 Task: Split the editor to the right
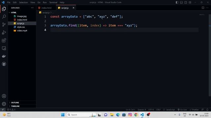click(203, 8)
